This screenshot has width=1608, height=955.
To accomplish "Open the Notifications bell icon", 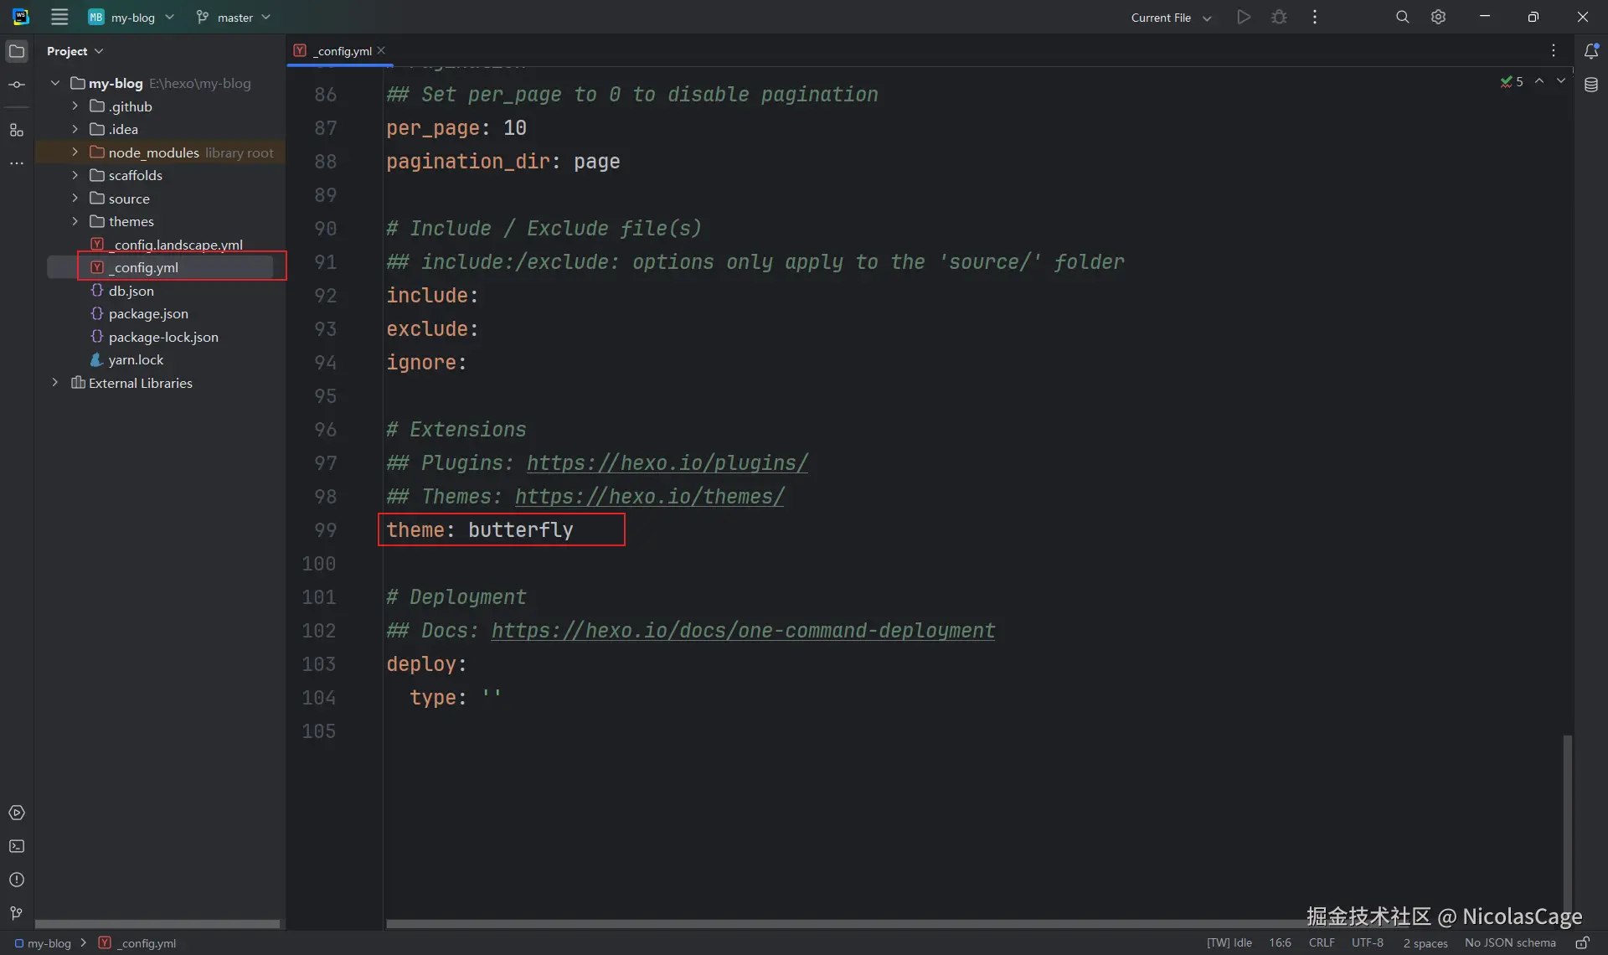I will point(1591,51).
